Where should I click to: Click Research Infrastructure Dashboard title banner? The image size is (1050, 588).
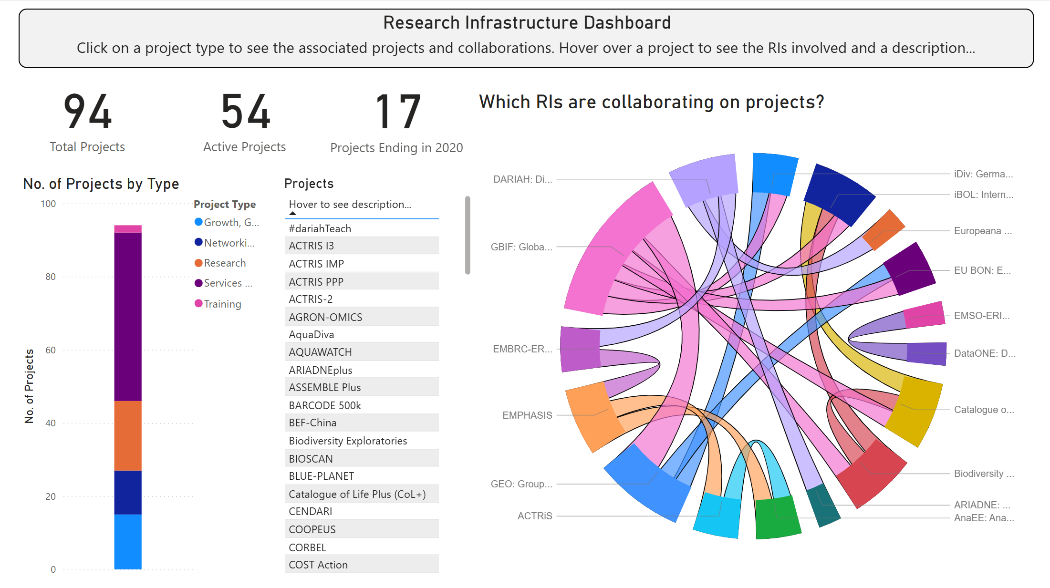(526, 38)
